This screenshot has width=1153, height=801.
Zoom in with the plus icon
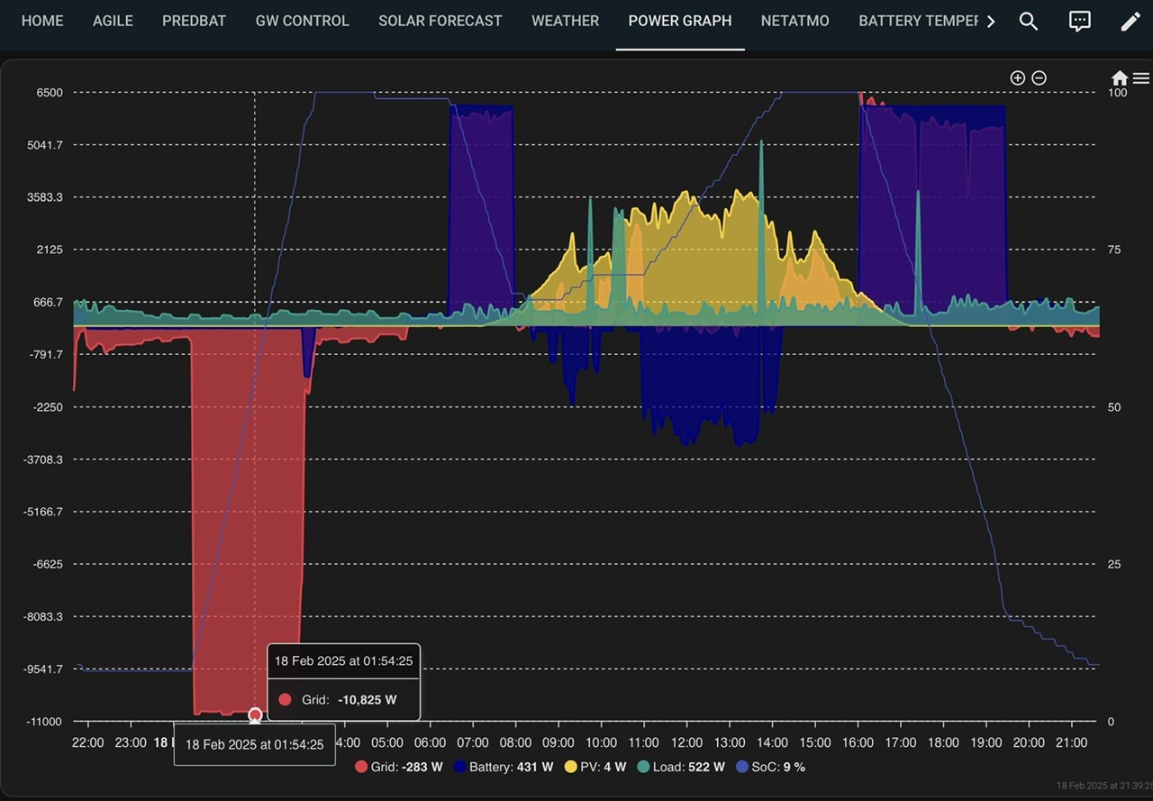click(x=1018, y=78)
